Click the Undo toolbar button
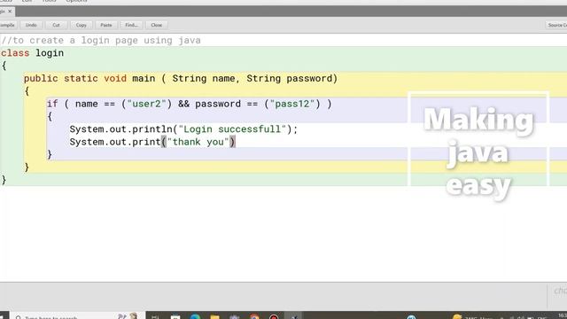The width and height of the screenshot is (567, 319). pos(31,25)
